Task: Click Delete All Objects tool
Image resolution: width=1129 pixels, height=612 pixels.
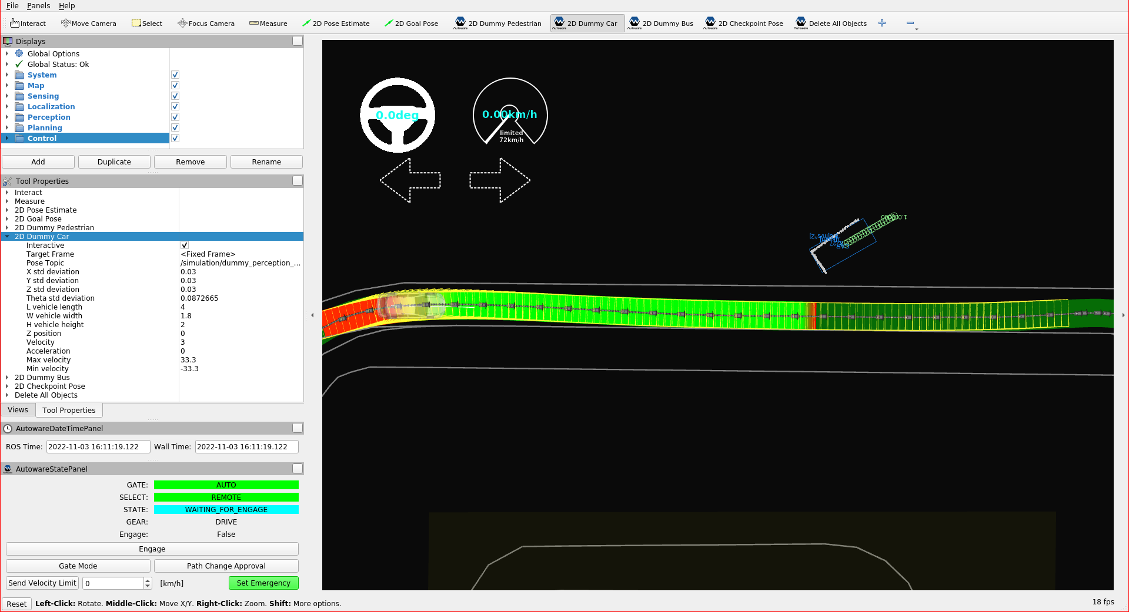Action: pyautogui.click(x=830, y=23)
